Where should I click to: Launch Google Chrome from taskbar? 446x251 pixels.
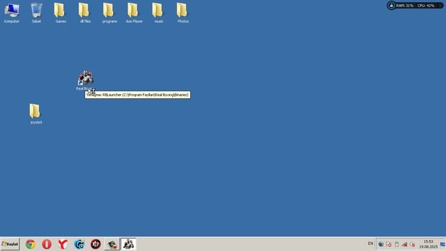pyautogui.click(x=31, y=244)
